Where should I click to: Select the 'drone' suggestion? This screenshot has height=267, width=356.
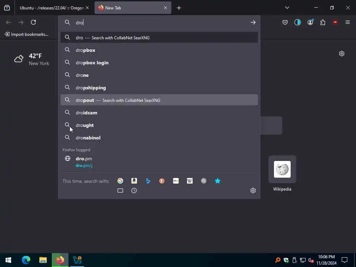coord(159,75)
